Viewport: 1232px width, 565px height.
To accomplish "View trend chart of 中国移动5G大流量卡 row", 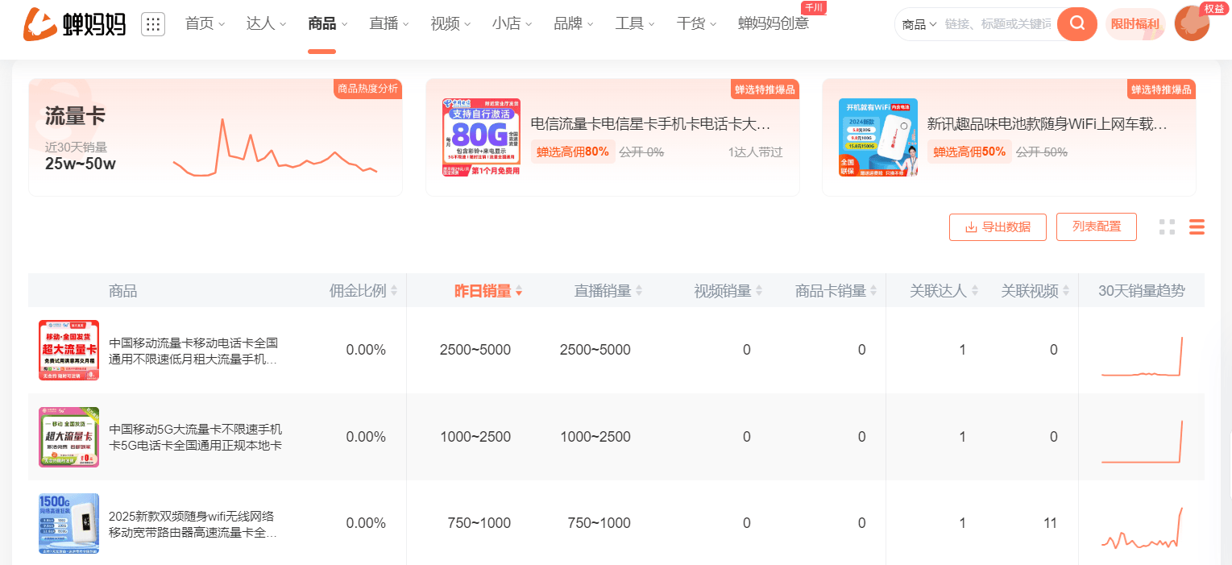I will coord(1142,441).
